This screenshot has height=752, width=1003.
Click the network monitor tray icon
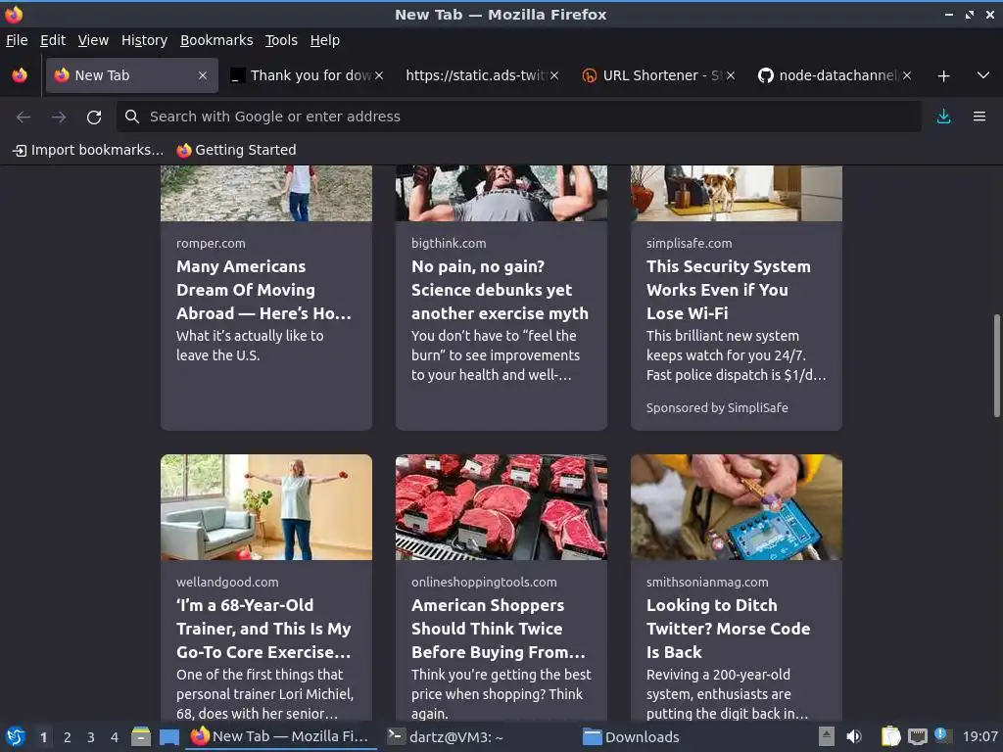tap(917, 736)
